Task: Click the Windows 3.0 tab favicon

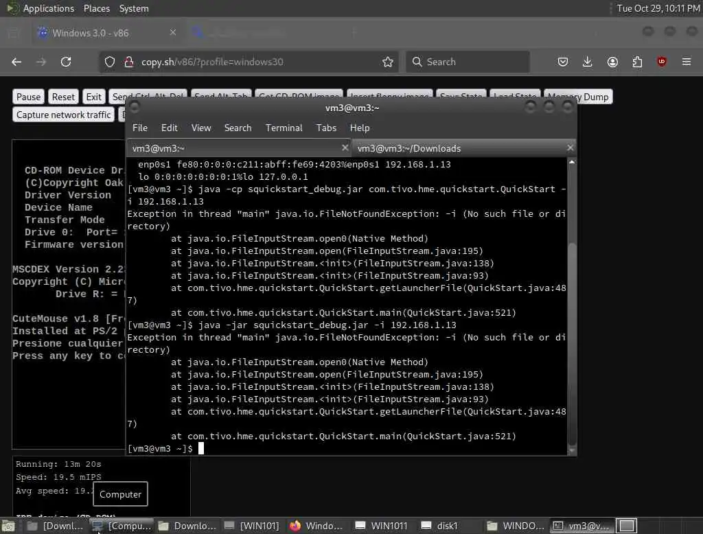Action: [43, 33]
